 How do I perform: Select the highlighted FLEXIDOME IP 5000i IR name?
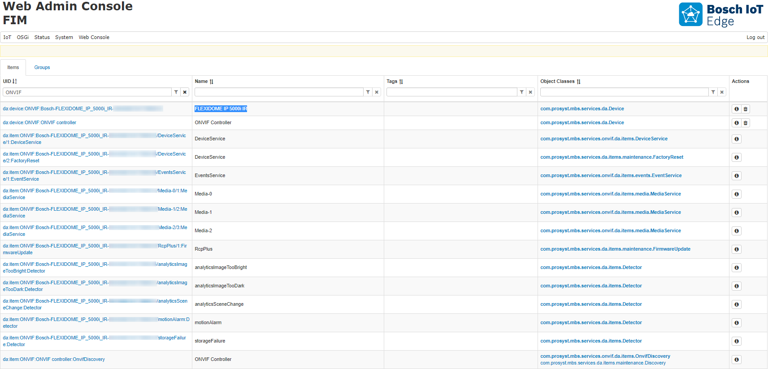pyautogui.click(x=221, y=109)
